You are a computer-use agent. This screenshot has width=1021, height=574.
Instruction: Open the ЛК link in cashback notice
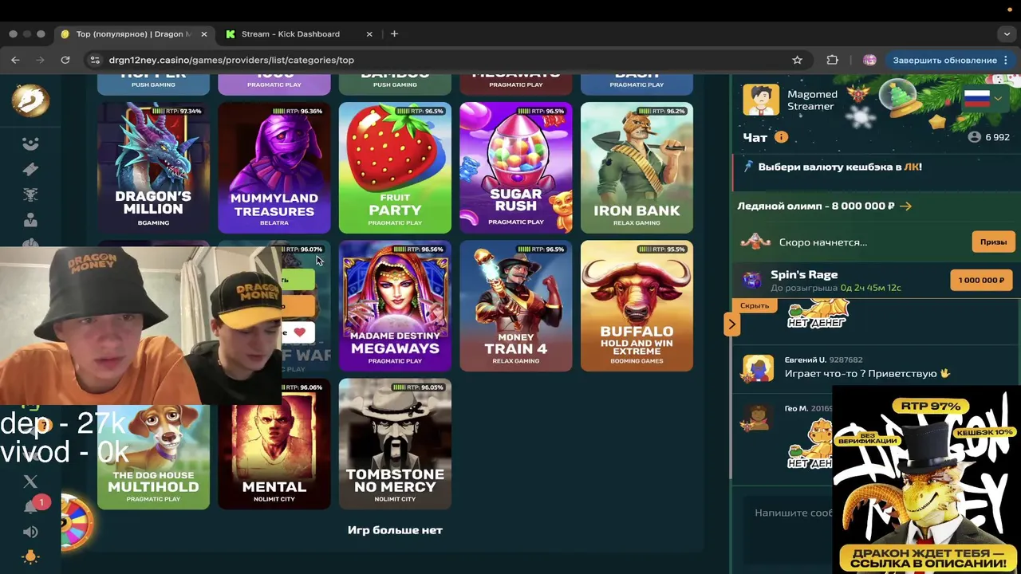tap(911, 167)
